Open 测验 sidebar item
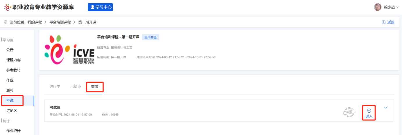Image resolution: width=402 pixels, height=135 pixels. (10, 91)
